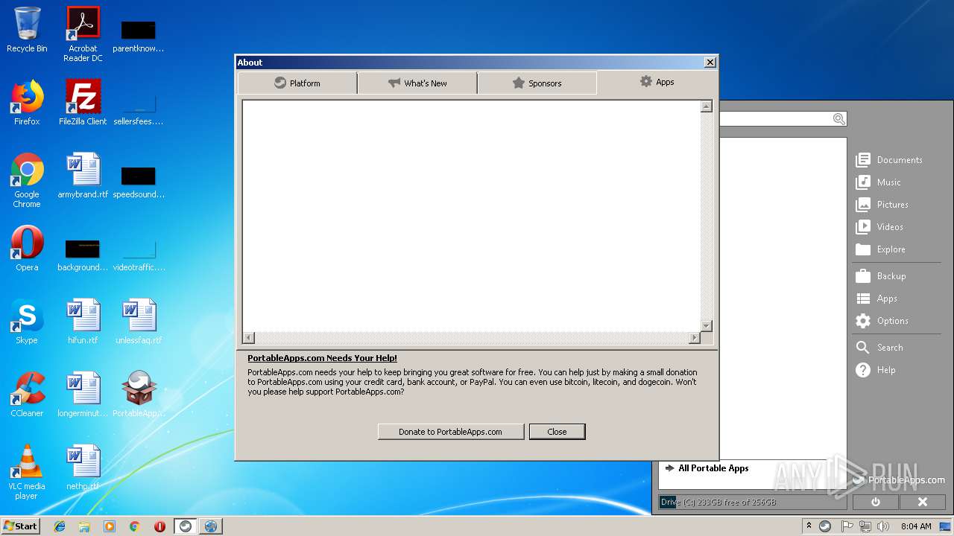Open Help in PortableApps menu

[x=876, y=370]
